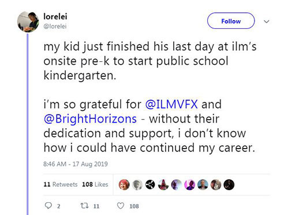The height and width of the screenshot is (215, 284).
Task: View the list of 11 Retweets
Action: pyautogui.click(x=61, y=184)
